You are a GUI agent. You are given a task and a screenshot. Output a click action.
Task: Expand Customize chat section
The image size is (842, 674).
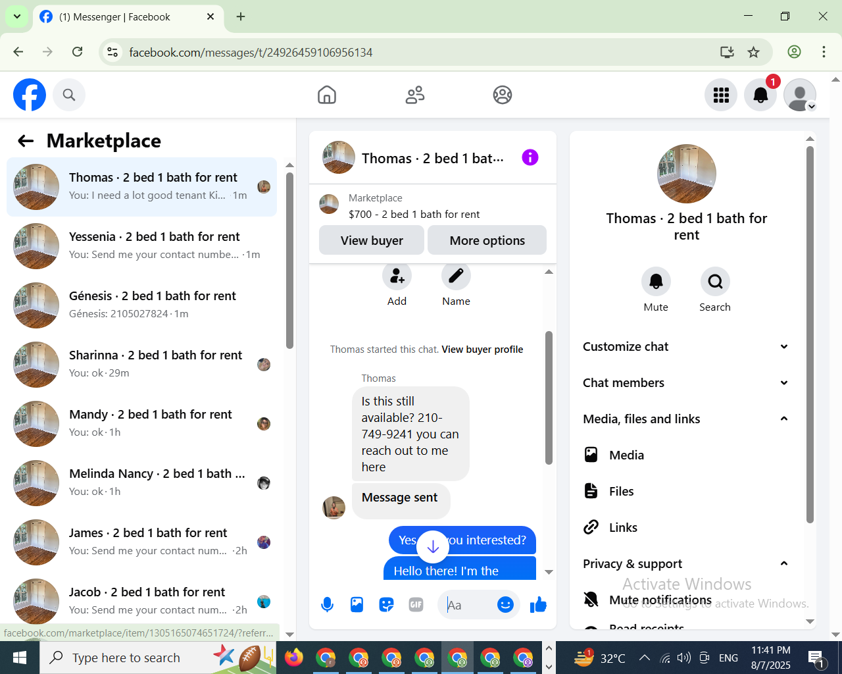tap(685, 347)
